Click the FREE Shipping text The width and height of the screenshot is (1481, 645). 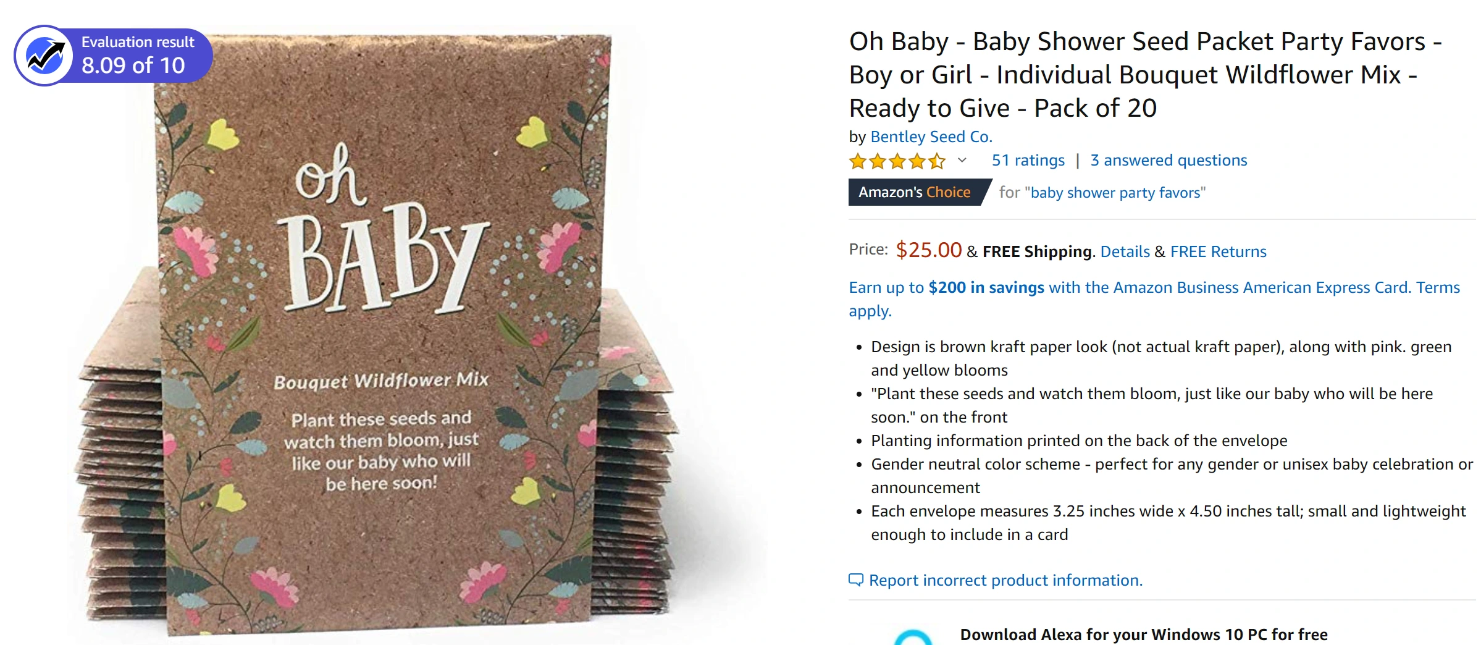click(x=1037, y=251)
